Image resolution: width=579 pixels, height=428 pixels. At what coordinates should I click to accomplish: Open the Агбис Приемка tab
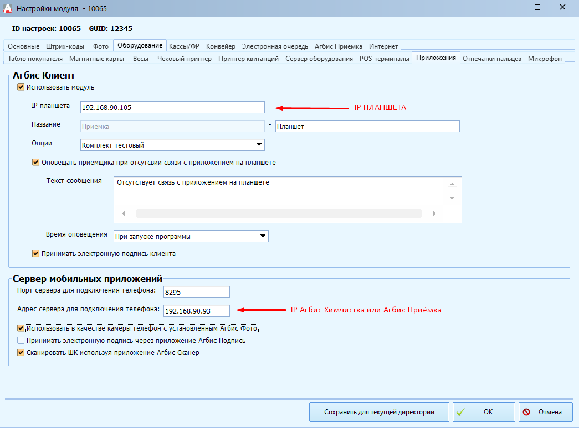click(338, 46)
